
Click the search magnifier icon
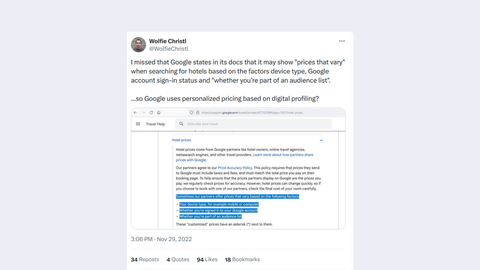click(x=181, y=124)
